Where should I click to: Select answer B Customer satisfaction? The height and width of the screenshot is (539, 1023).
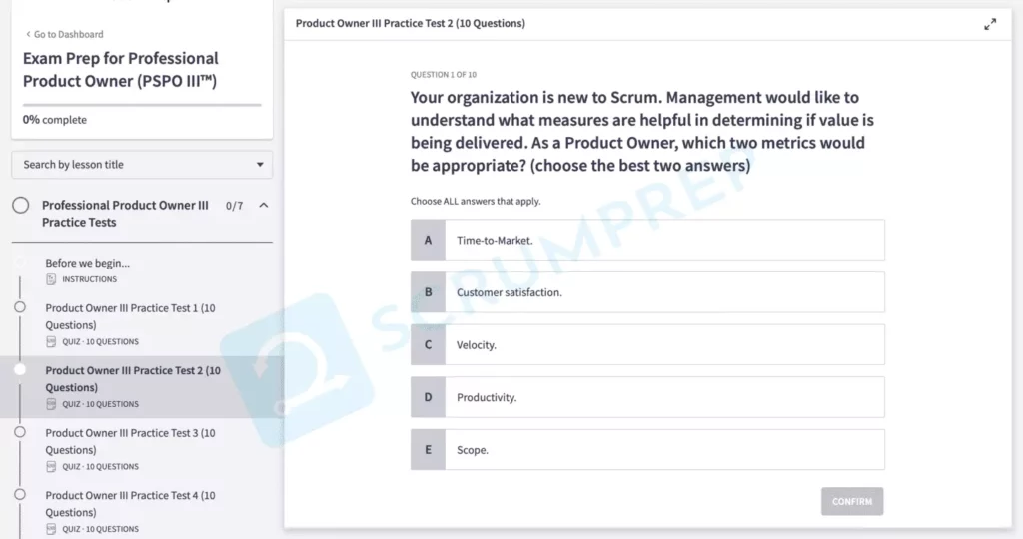tap(646, 292)
